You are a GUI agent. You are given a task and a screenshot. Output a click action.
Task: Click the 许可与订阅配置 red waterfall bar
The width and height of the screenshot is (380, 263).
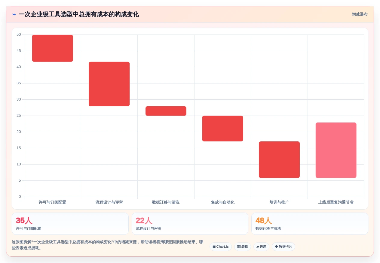(53, 48)
